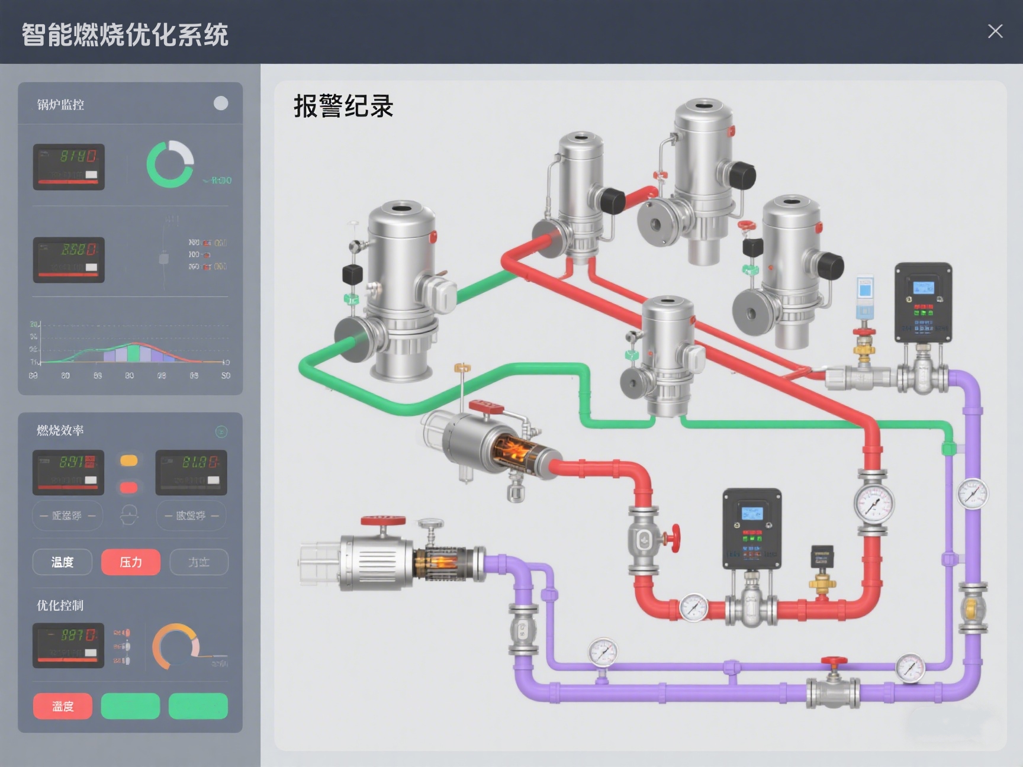
Task: Toggle the 锅炉监控 panel status circle
Action: (221, 104)
